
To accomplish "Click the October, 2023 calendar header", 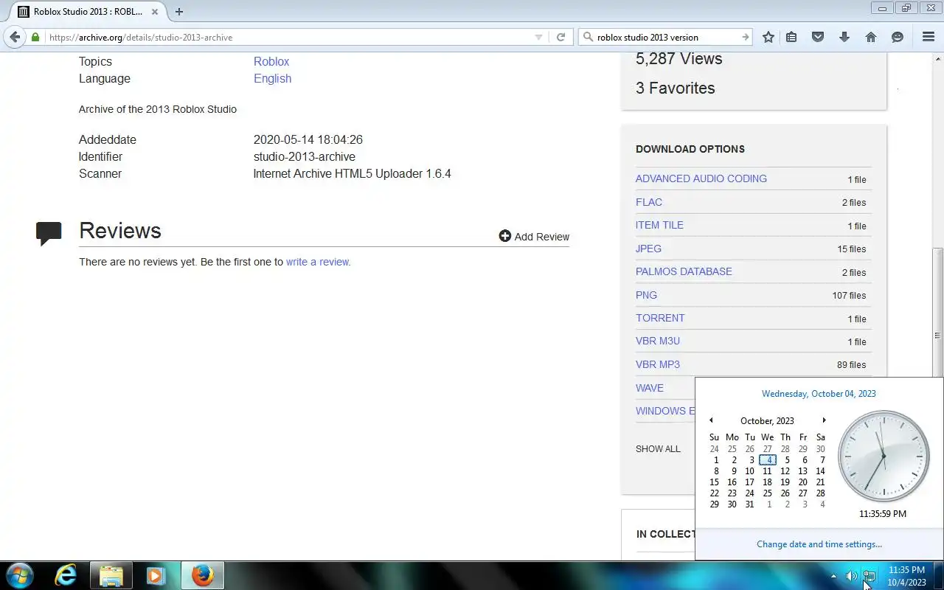I will (767, 421).
